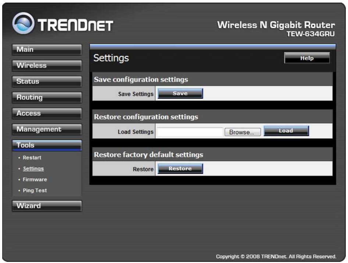This screenshot has width=348, height=263.
Task: Open the Wireless menu section
Action: point(47,65)
